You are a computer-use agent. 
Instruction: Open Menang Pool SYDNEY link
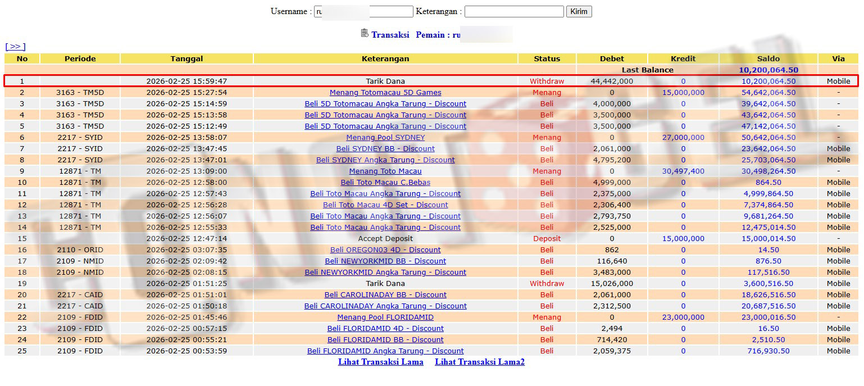coord(385,138)
